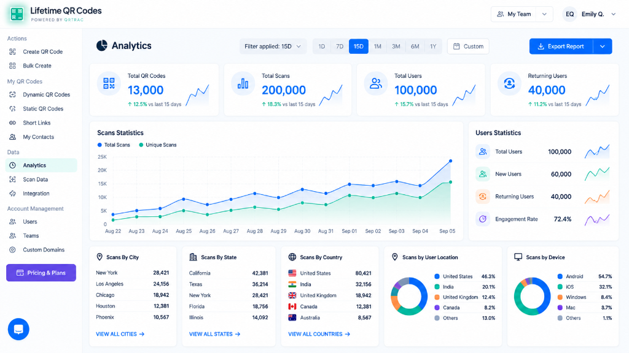Click the Lifetime QR Codes logo icon
629x353 pixels.
point(17,14)
